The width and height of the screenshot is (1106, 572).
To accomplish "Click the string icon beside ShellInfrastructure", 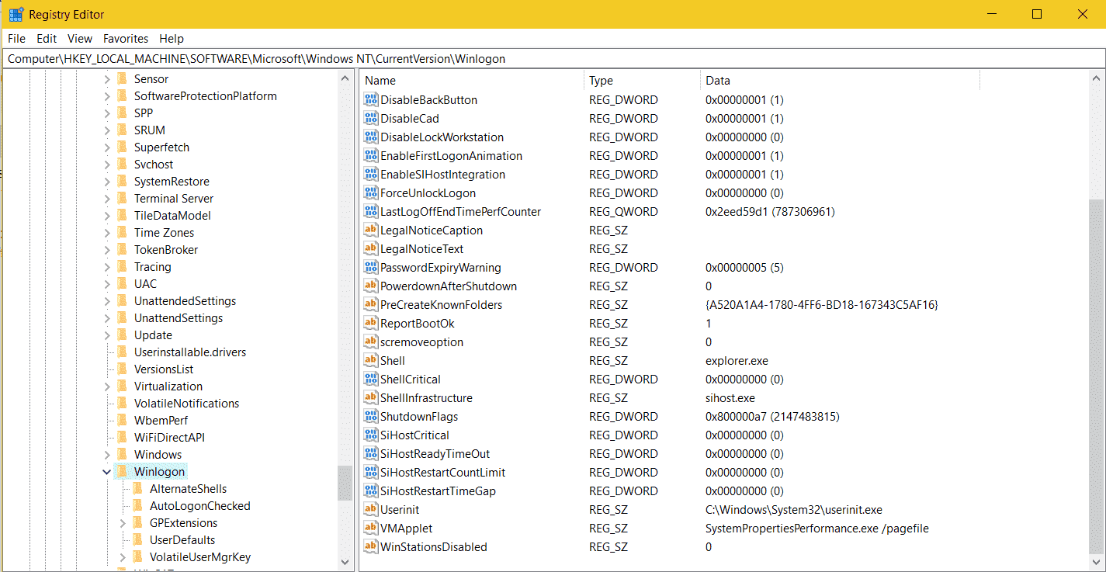I will coord(371,398).
